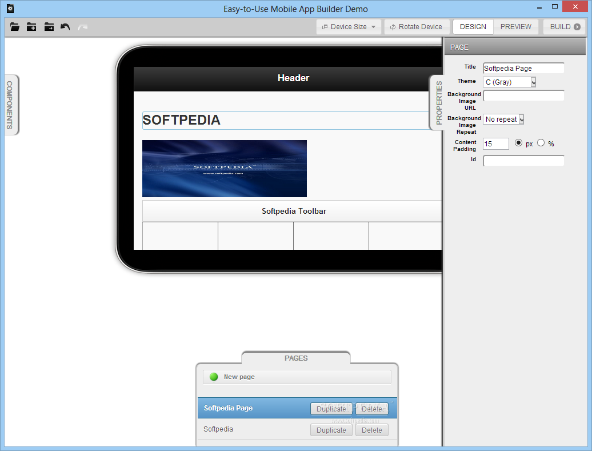Click the app gear icon in title bar
This screenshot has width=592, height=451.
pos(10,9)
